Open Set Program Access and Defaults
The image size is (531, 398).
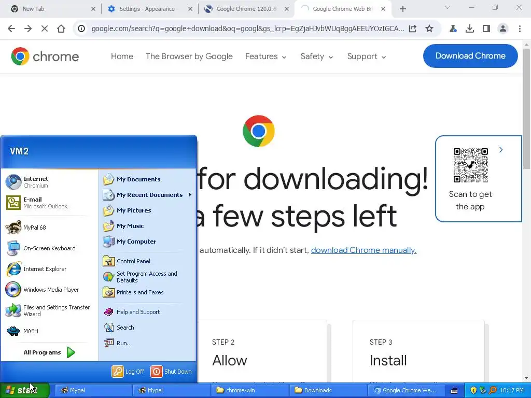(148, 277)
